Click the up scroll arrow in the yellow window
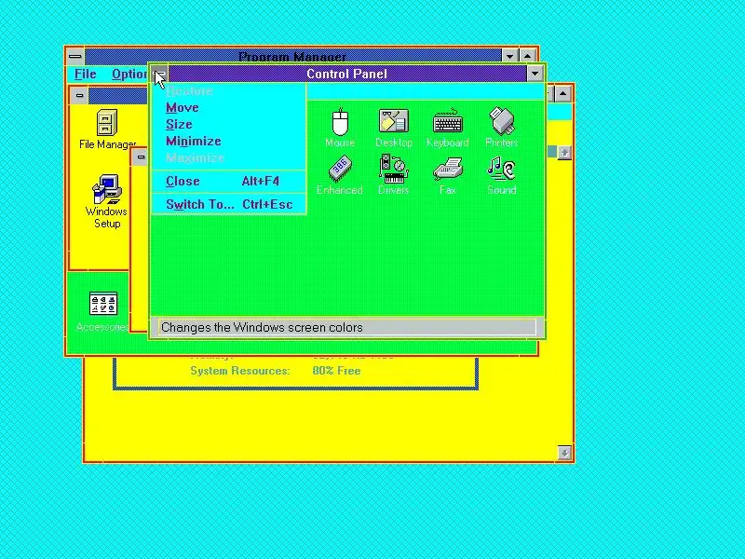The image size is (745, 559). click(564, 153)
